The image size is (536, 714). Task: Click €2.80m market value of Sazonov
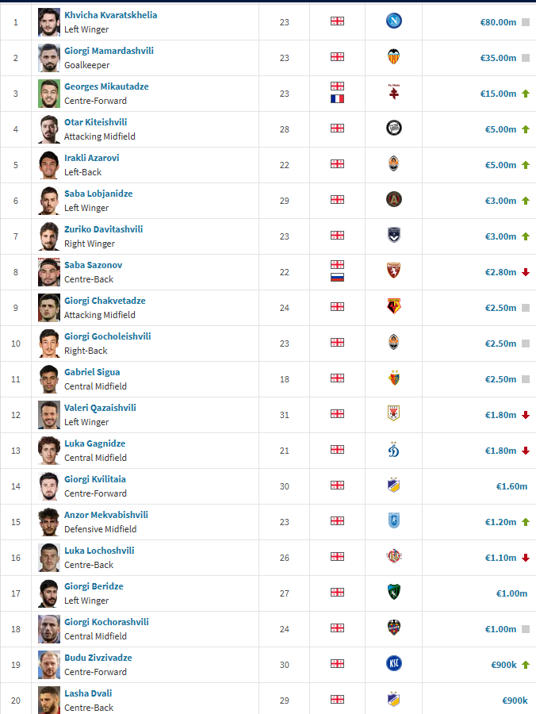coord(500,272)
